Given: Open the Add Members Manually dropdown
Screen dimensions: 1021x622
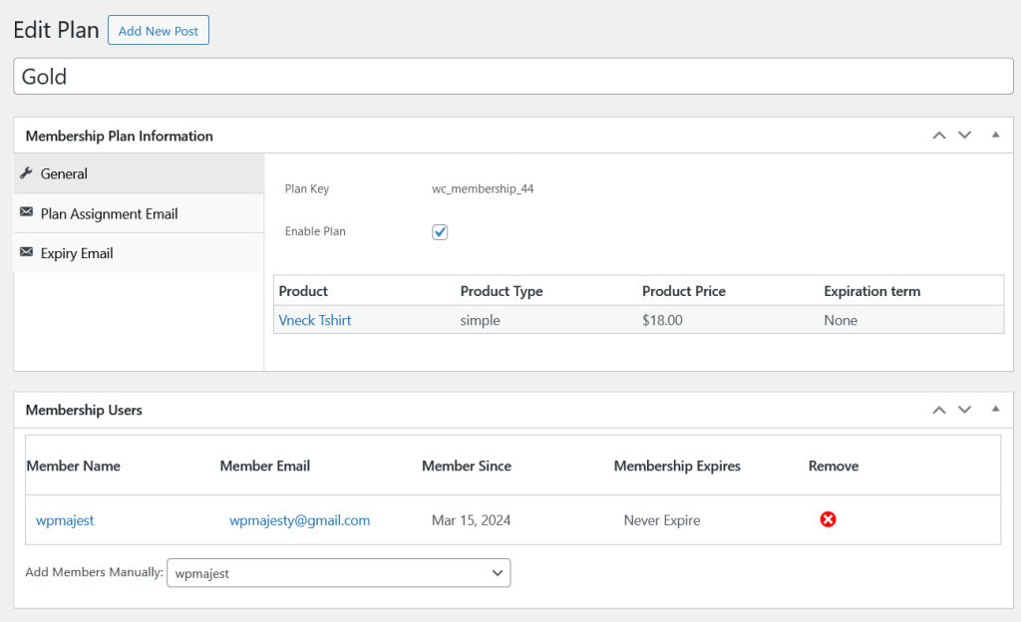Looking at the screenshot, I should click(338, 573).
